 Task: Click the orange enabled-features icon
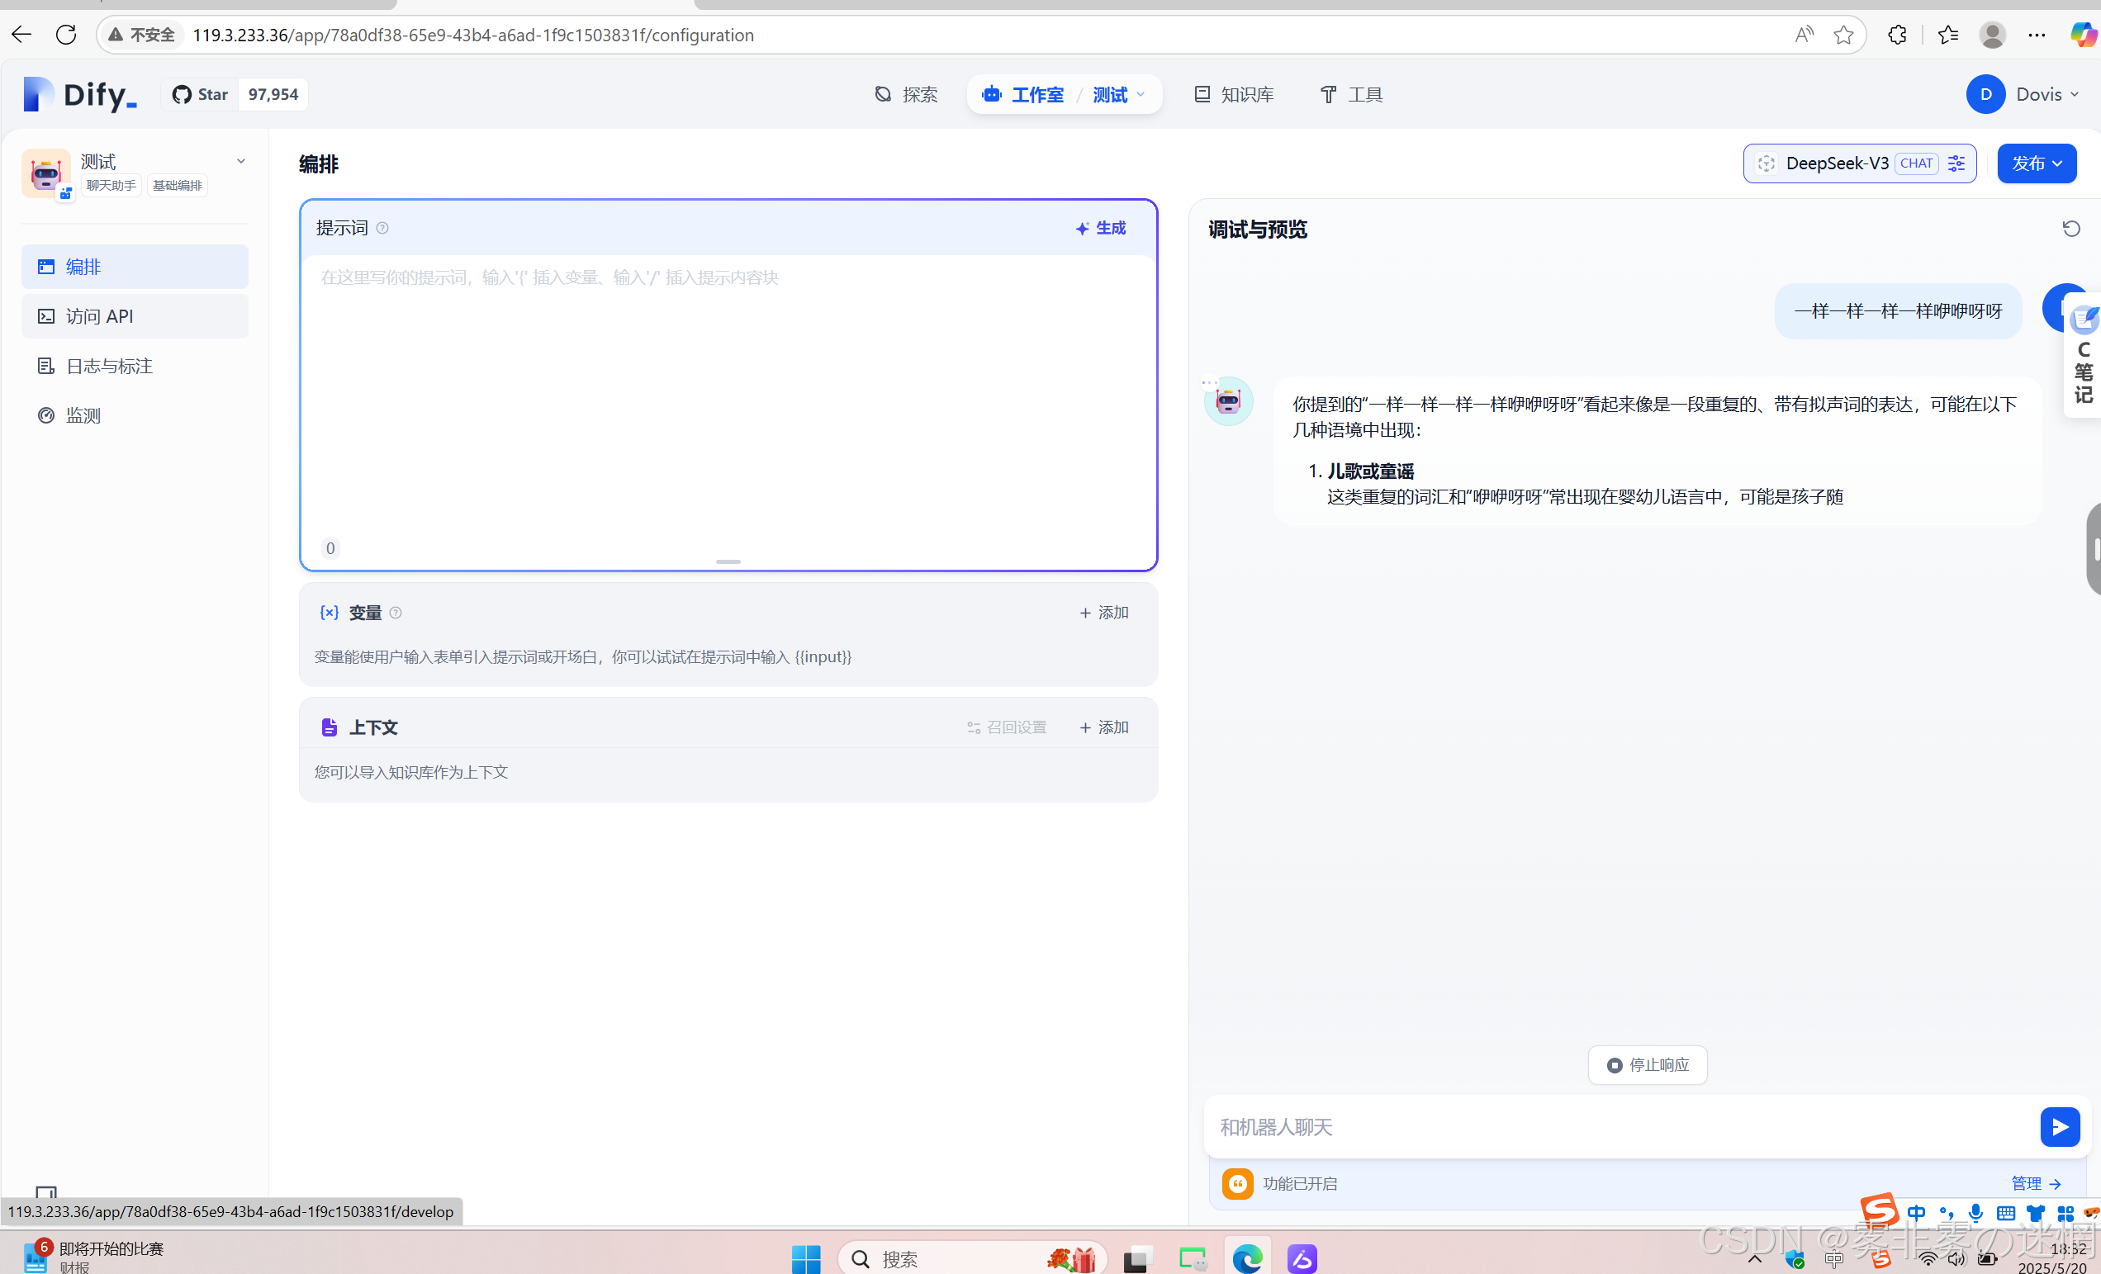1237,1182
